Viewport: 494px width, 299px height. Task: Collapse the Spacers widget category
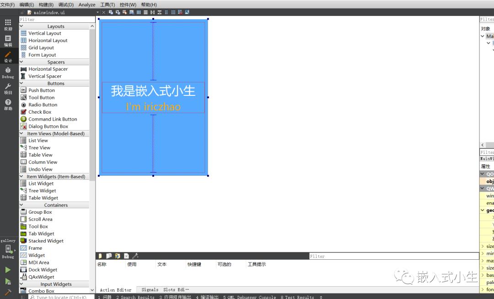coord(21,62)
